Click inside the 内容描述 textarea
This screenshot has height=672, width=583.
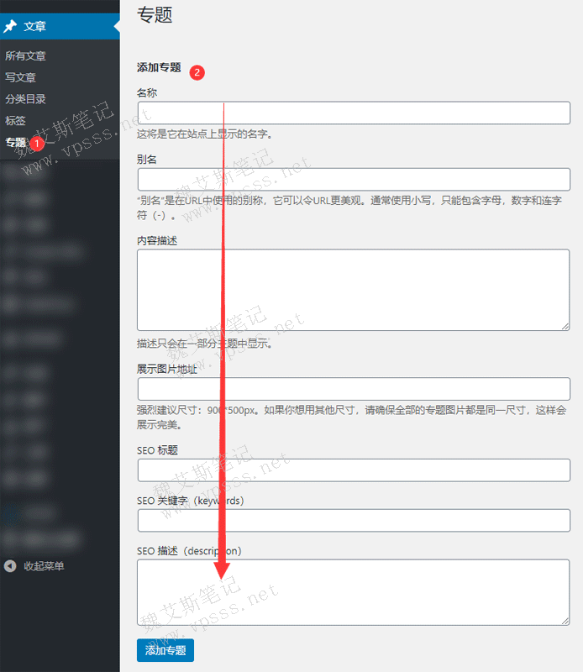coord(353,289)
